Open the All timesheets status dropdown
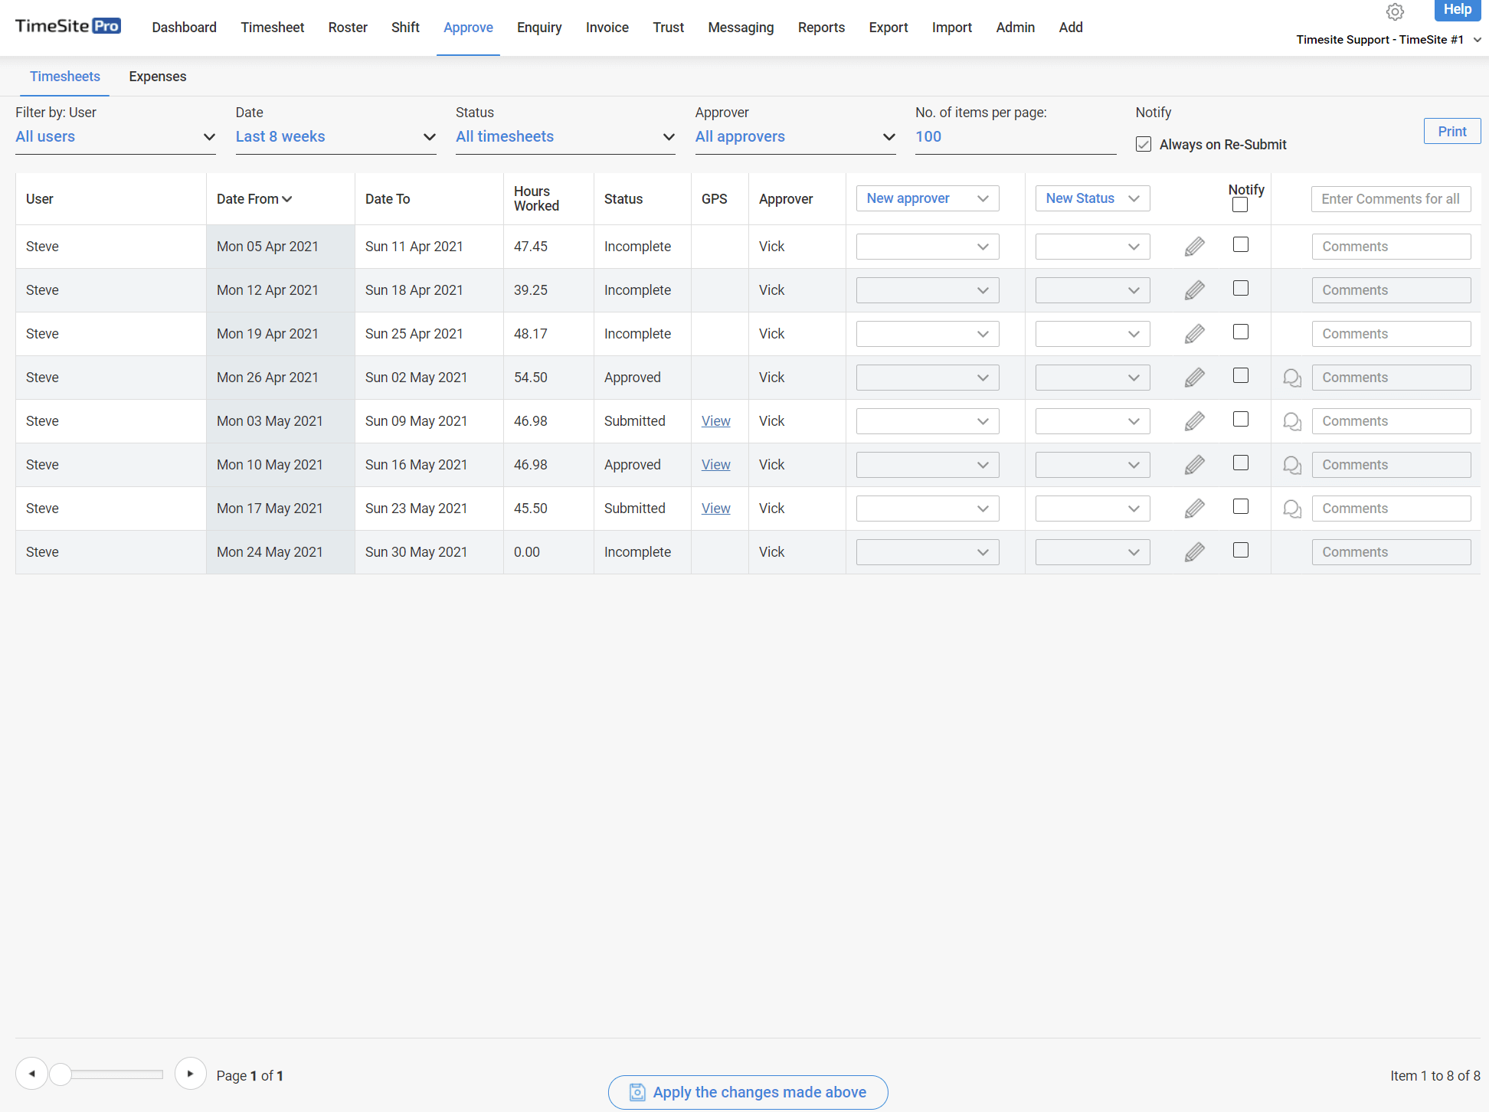 565,137
